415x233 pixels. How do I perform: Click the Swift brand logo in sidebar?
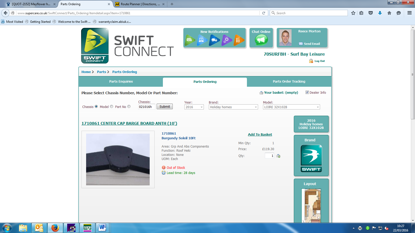[311, 158]
